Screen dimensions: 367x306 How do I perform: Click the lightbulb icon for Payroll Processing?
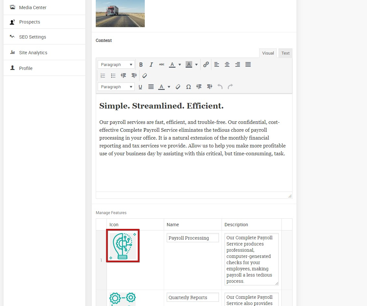[123, 246]
